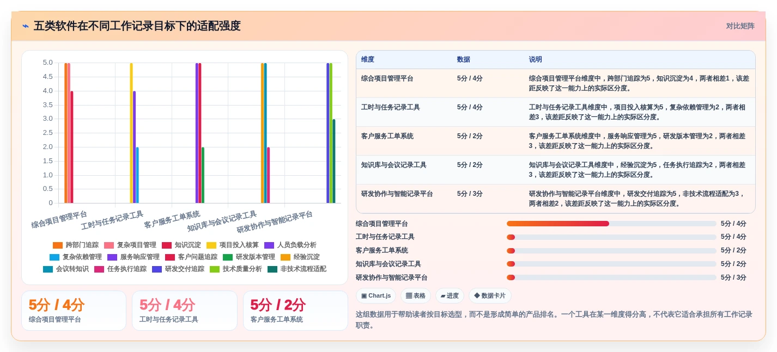Click the 5分 / 3分 table cell
777x352 pixels.
[x=470, y=194]
